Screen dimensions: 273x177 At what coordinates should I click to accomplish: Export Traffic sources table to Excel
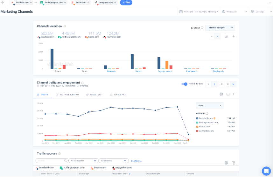tap(226, 163)
